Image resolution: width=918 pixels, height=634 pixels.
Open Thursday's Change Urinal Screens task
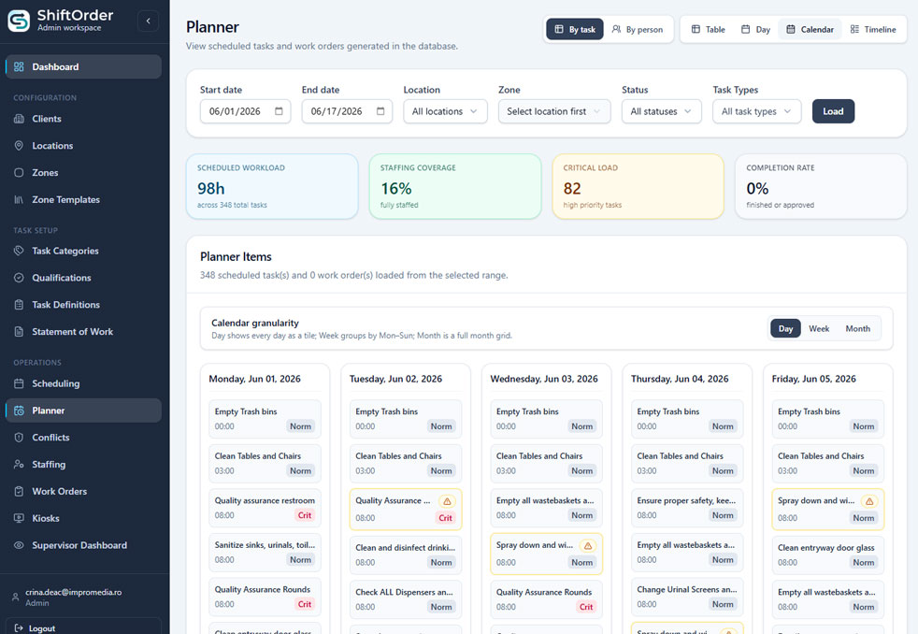coord(687,597)
